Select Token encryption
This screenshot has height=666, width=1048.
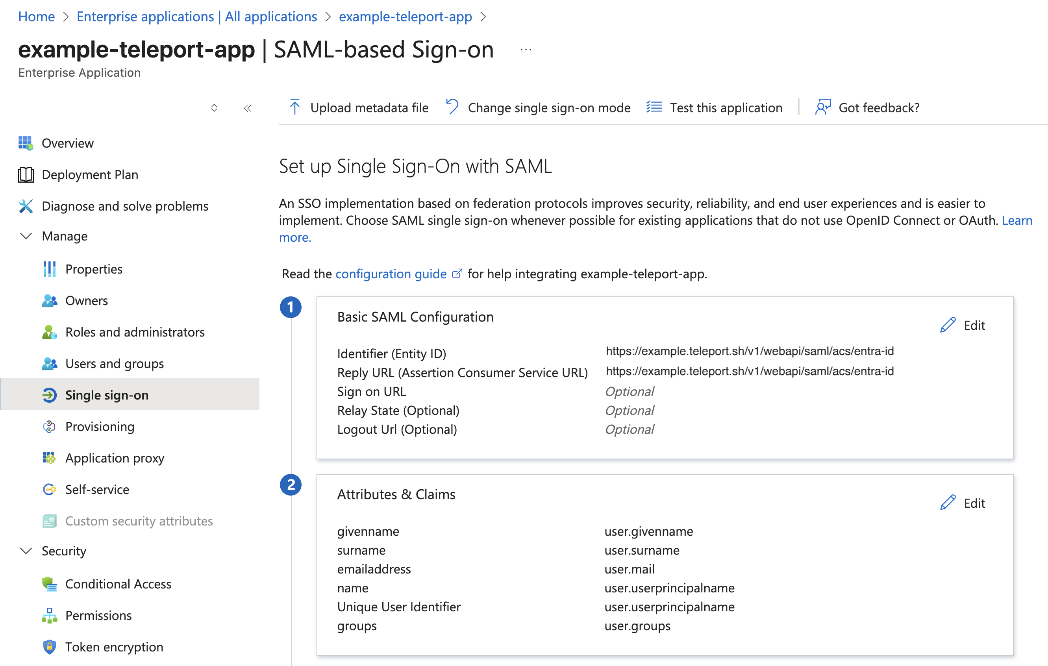pos(114,647)
